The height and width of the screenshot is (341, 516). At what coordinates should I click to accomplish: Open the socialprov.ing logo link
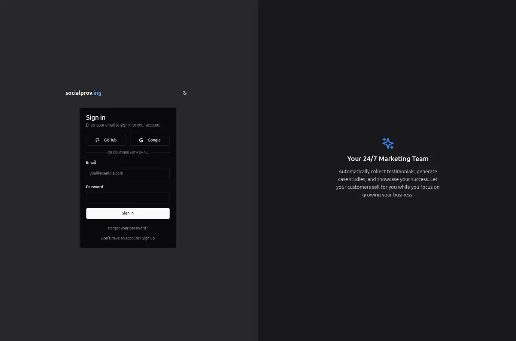(x=83, y=93)
